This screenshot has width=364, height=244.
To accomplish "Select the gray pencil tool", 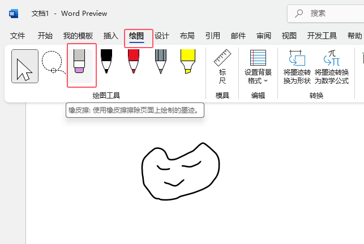I will (x=161, y=61).
